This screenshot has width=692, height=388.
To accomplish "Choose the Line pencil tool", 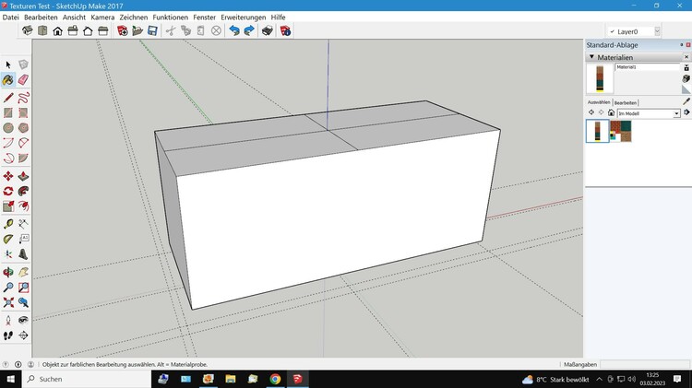I will (x=8, y=97).
